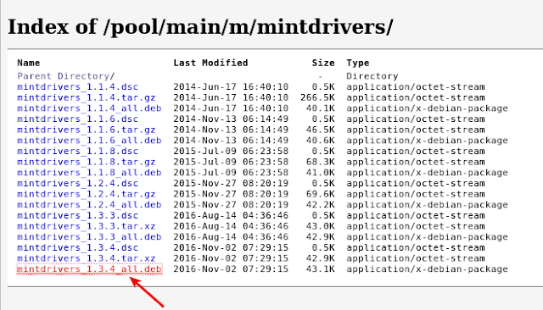Download mintdrivers_1.1.8_all.deb package
This screenshot has height=310, width=543.
89,173
